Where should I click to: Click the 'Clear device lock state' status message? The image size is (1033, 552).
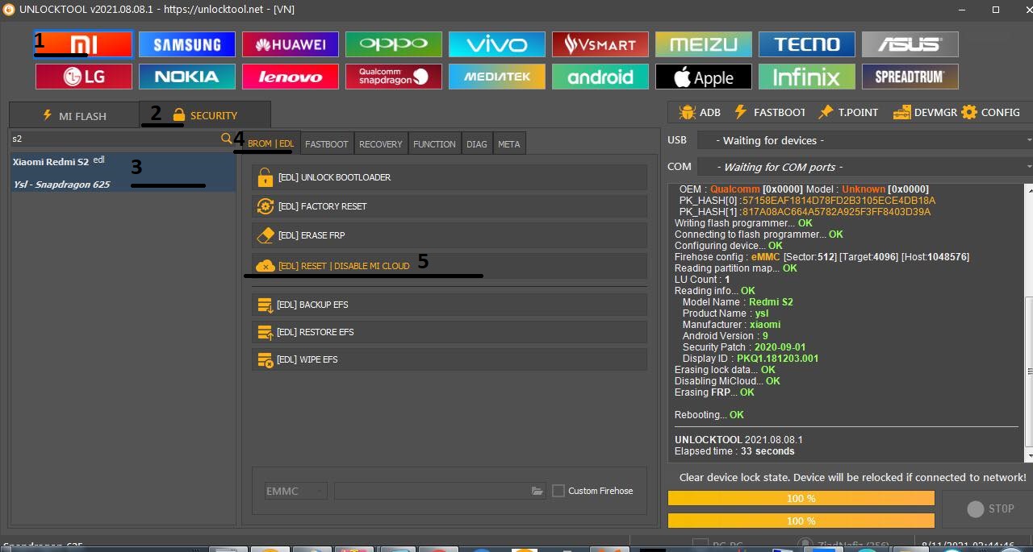(853, 477)
